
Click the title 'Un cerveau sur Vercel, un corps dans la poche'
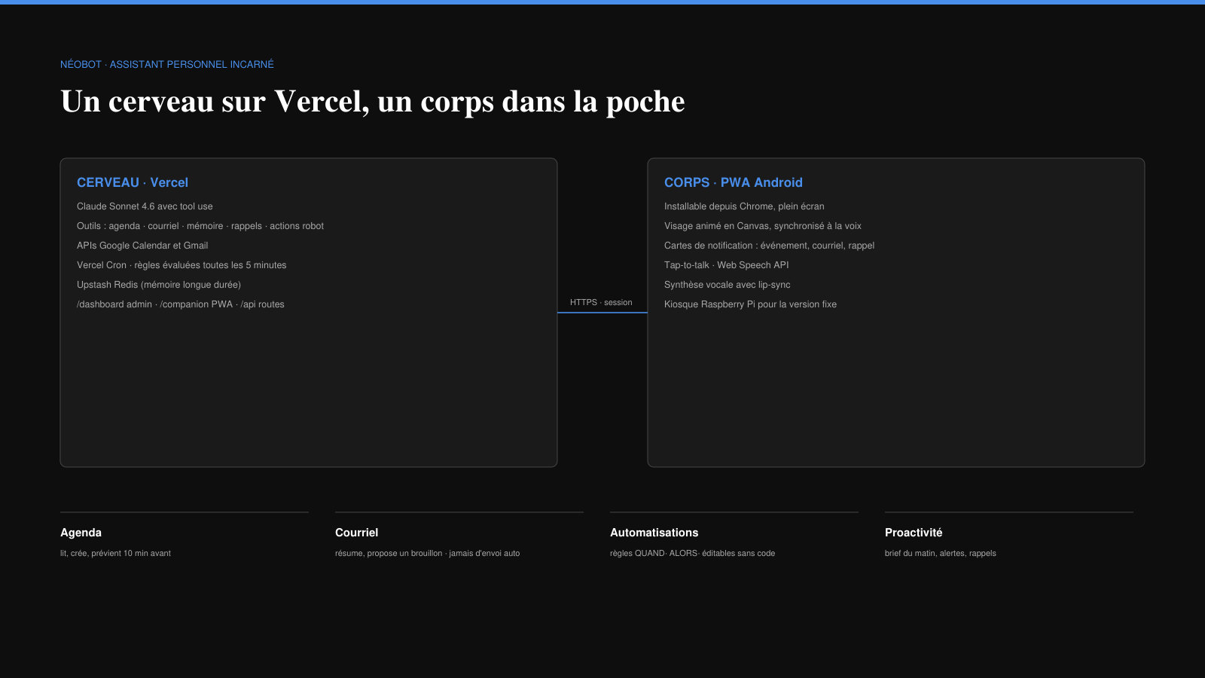(x=373, y=102)
